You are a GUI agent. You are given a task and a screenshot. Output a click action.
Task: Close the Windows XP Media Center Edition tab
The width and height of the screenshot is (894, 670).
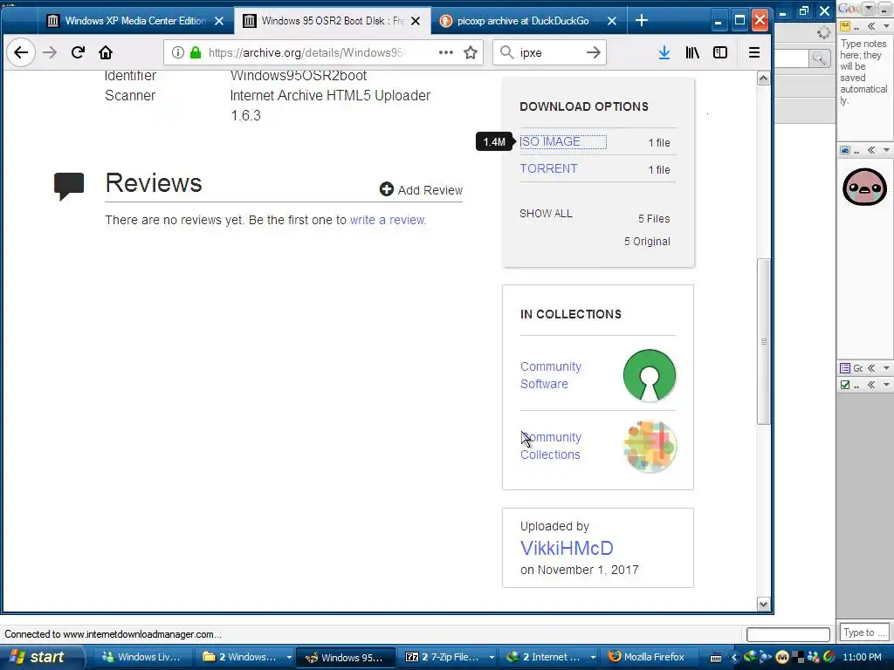pos(219,21)
